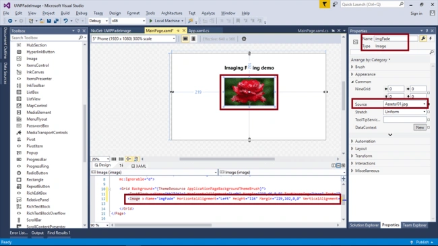Screen dimensions: 438x246
Task: Open the device preview size dropdown
Action: pos(174,39)
